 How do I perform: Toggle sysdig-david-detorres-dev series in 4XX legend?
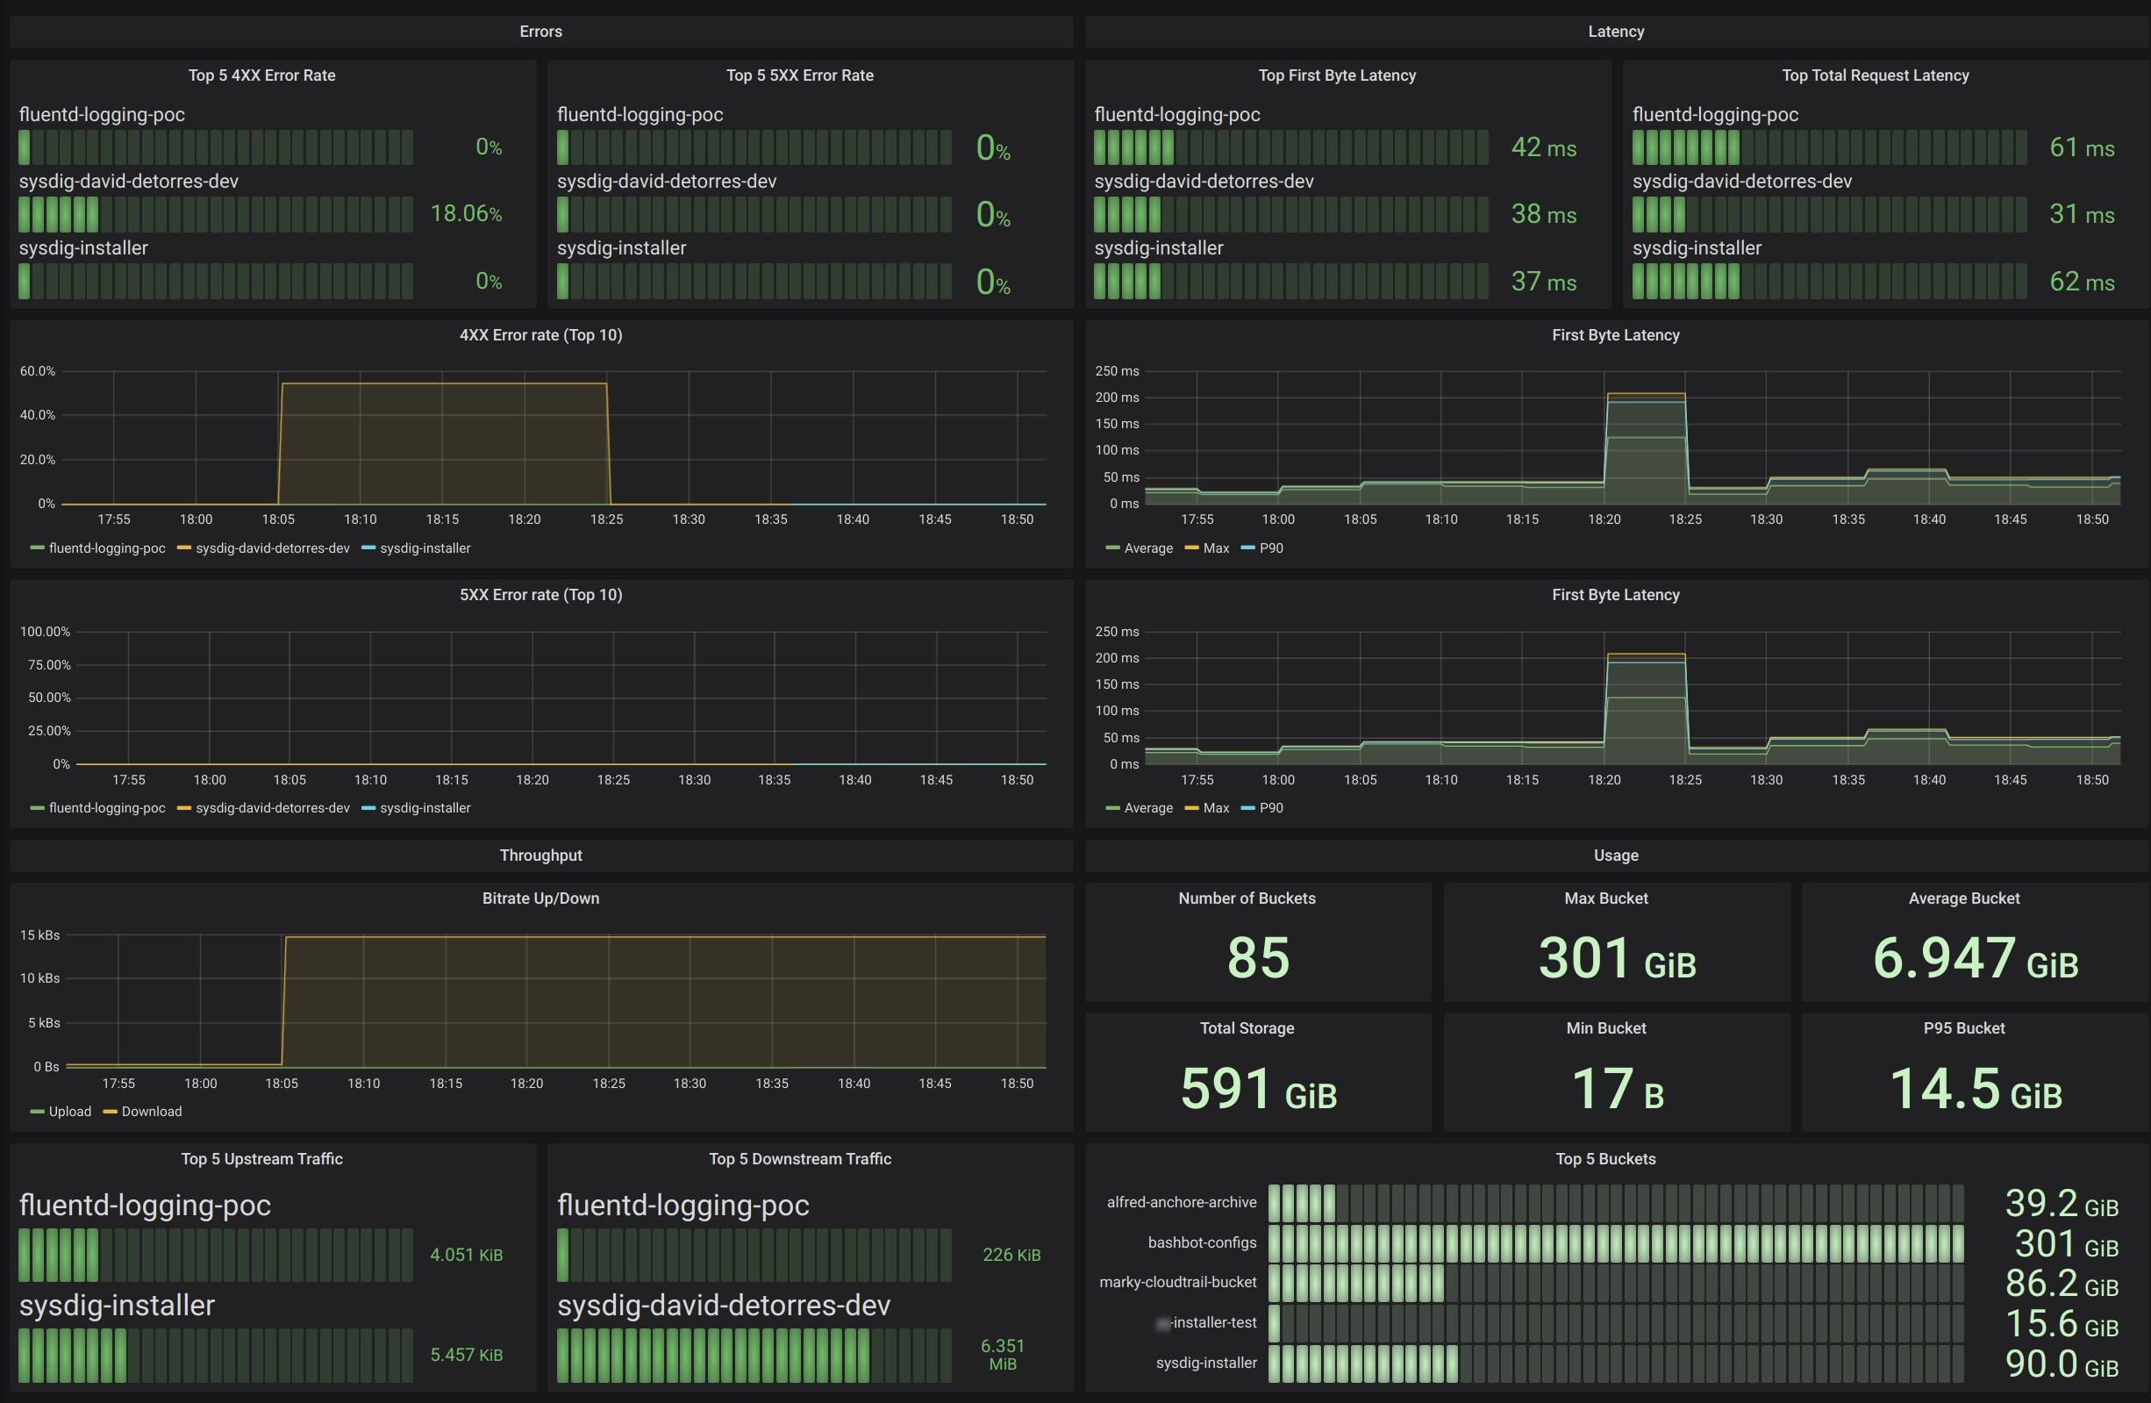point(272,548)
